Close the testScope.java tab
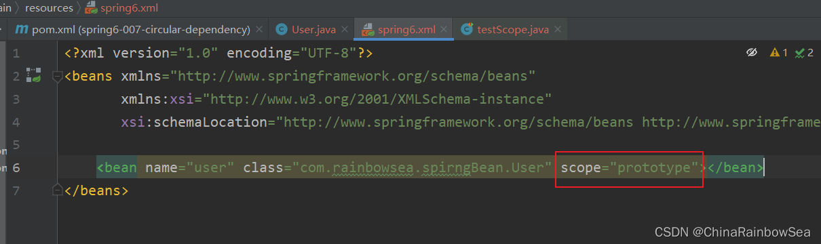The image size is (821, 244). click(x=558, y=30)
